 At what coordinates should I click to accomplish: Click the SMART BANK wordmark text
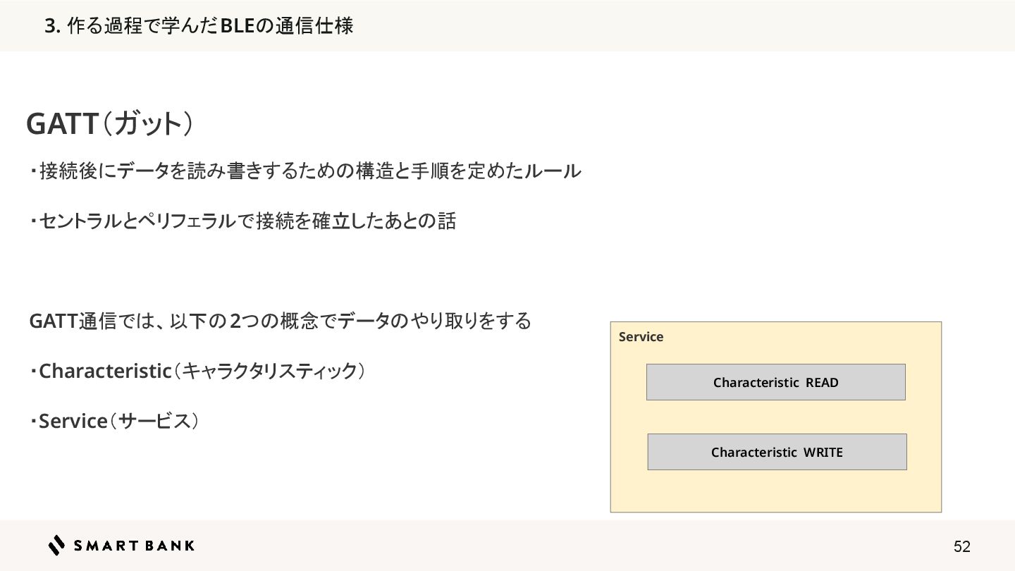[x=134, y=545]
